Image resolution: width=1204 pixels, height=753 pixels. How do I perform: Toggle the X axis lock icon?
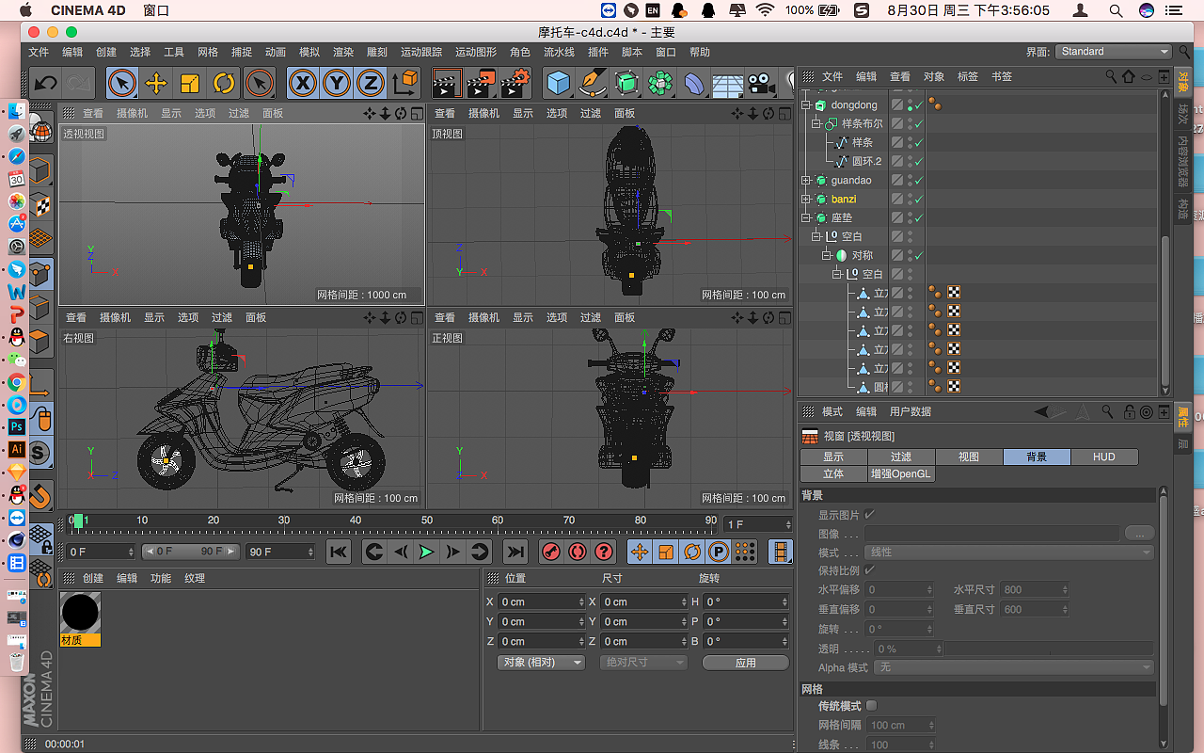click(x=302, y=84)
